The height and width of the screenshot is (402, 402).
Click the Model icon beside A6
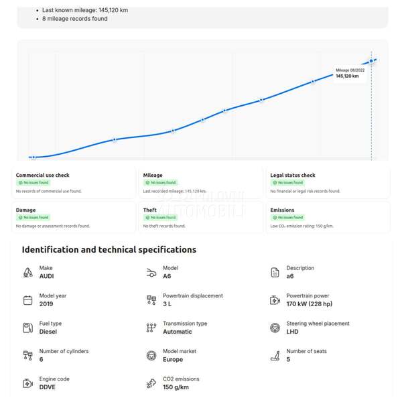coord(151,272)
